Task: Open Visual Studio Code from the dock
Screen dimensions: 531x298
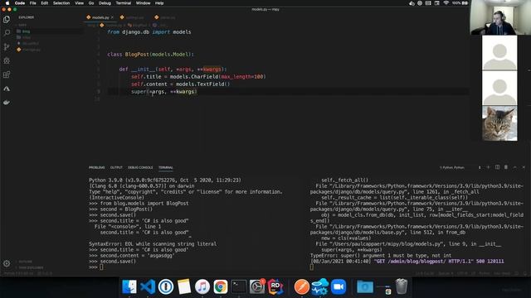Action: point(148,287)
